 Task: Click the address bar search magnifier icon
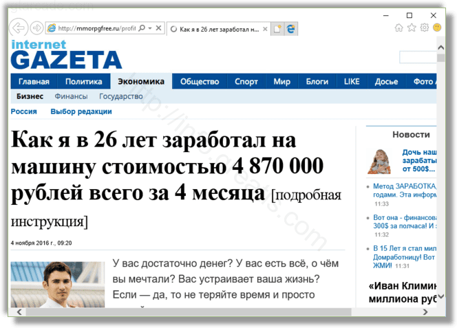coord(142,29)
